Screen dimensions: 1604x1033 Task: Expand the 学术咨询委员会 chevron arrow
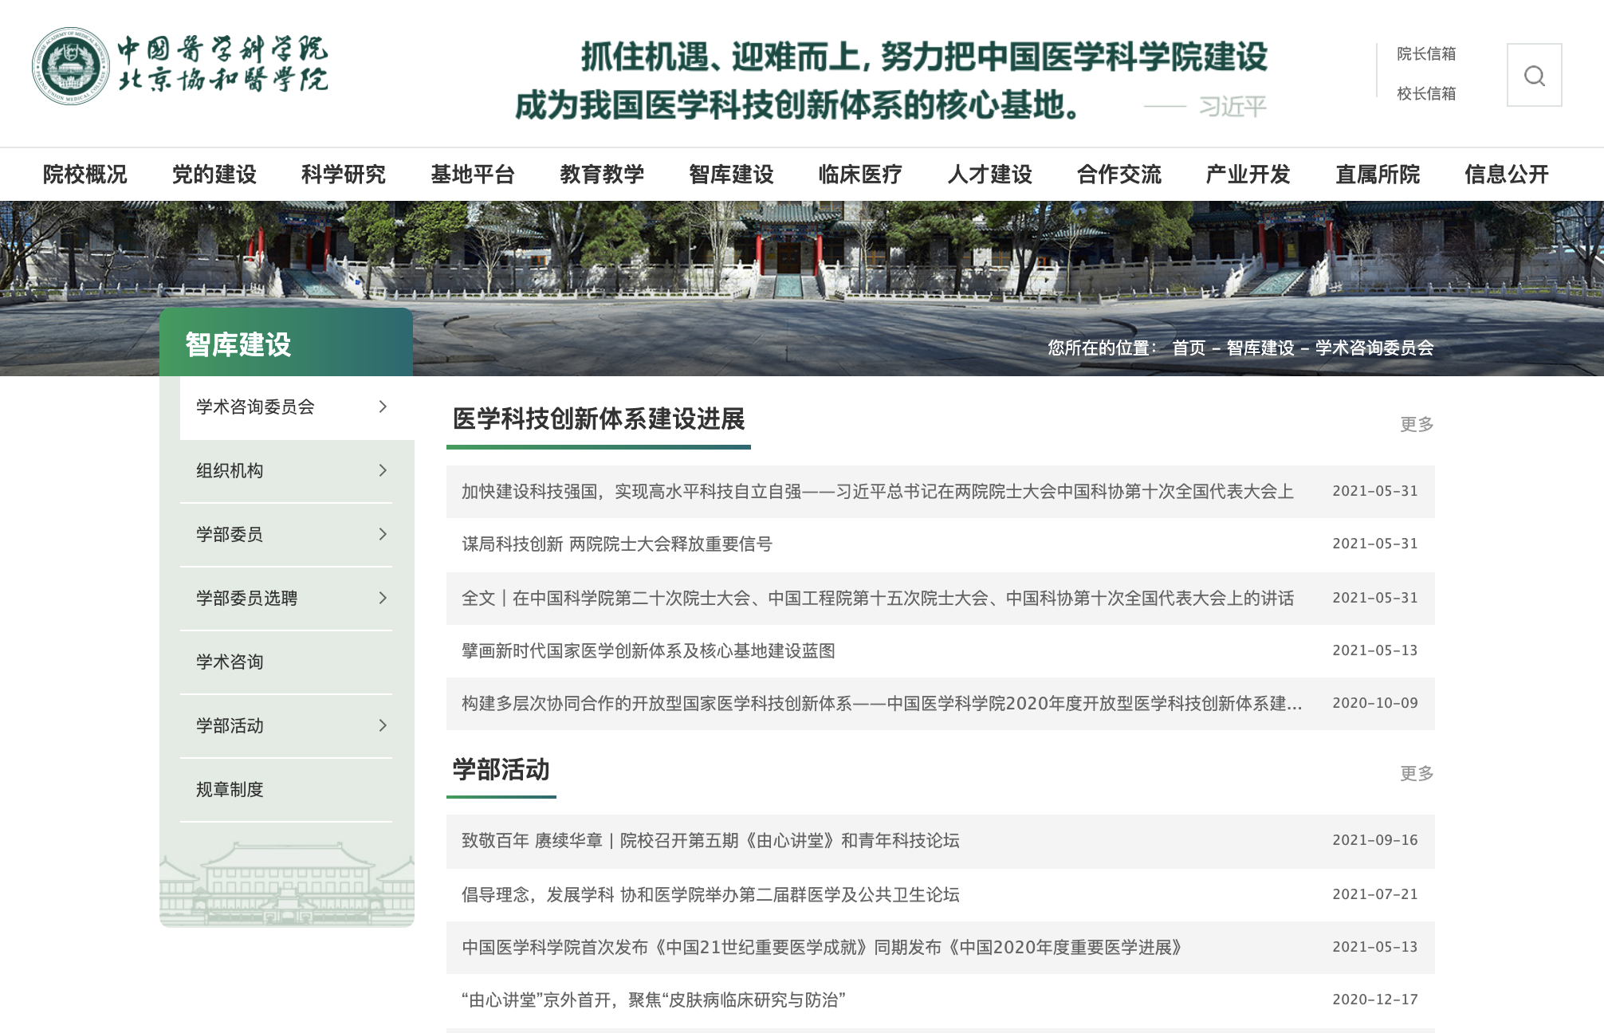[x=383, y=407]
